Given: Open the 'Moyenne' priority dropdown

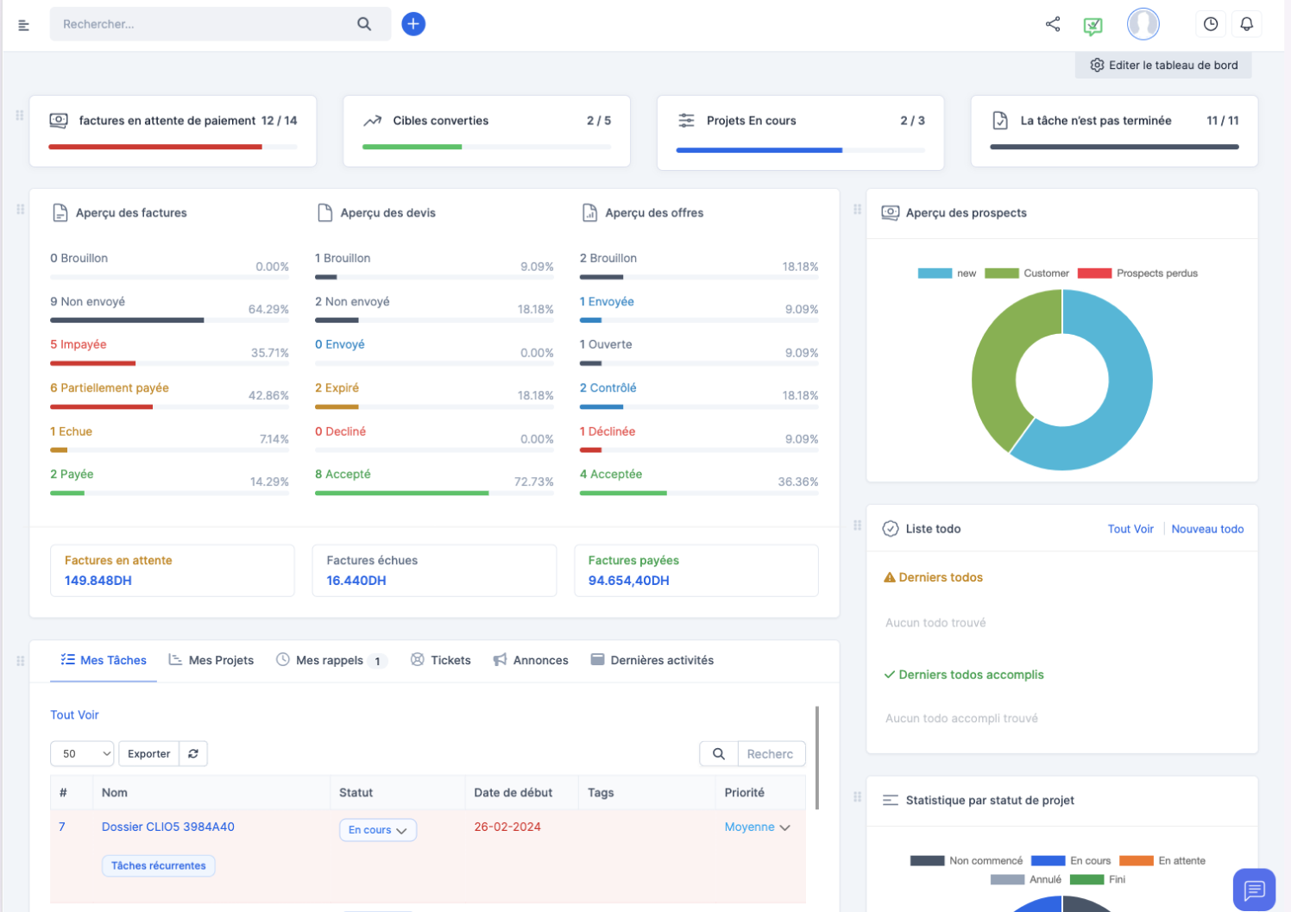Looking at the screenshot, I should (757, 827).
